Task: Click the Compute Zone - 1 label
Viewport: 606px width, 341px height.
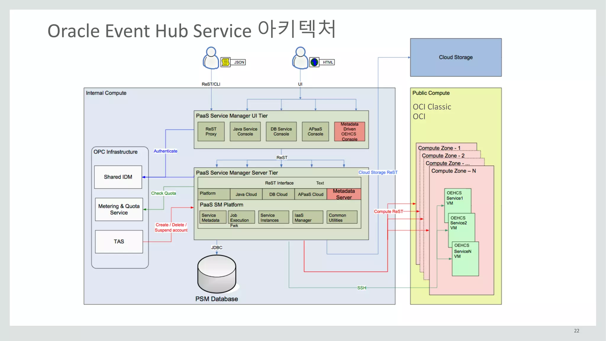Action: [439, 148]
